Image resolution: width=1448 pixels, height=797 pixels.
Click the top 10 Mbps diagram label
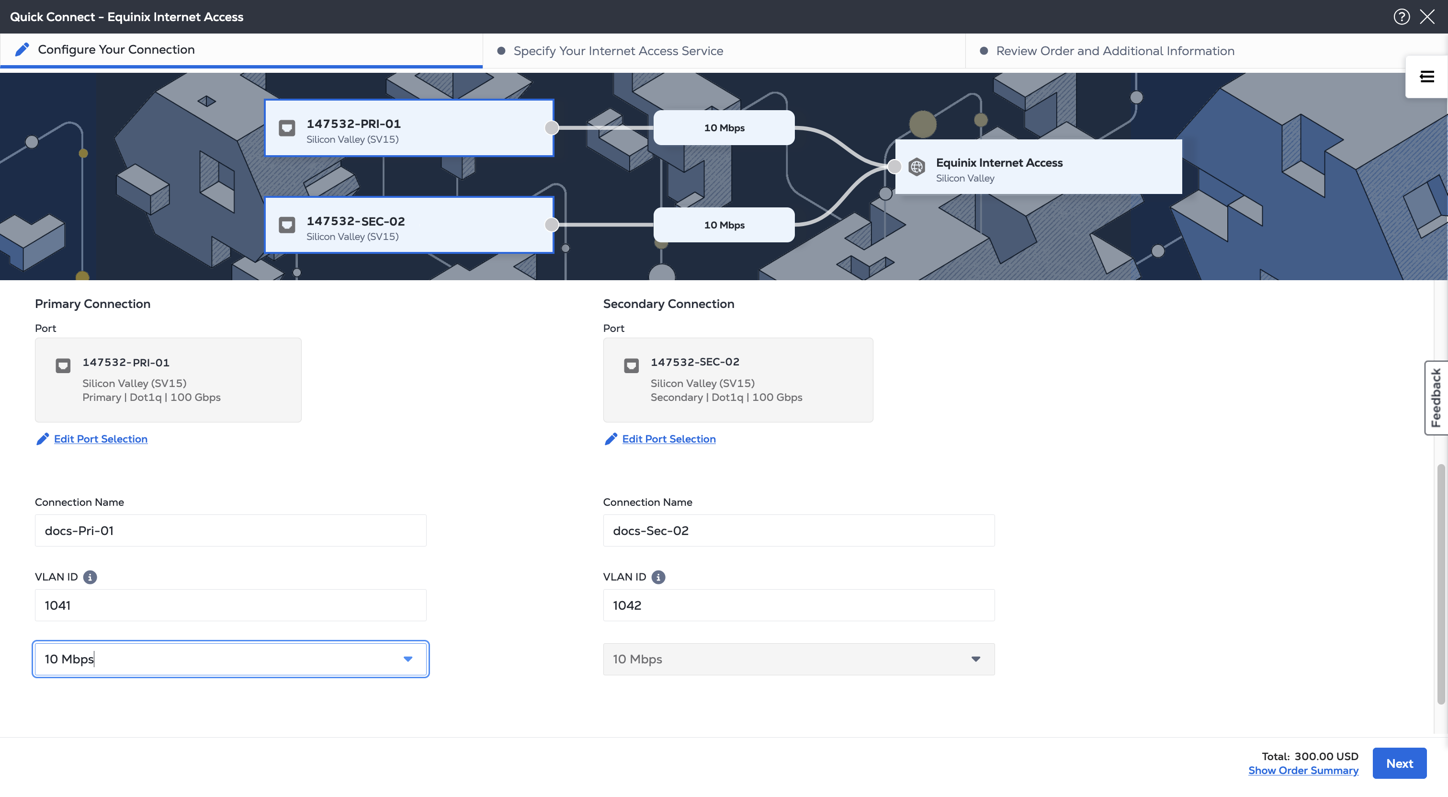pyautogui.click(x=724, y=128)
